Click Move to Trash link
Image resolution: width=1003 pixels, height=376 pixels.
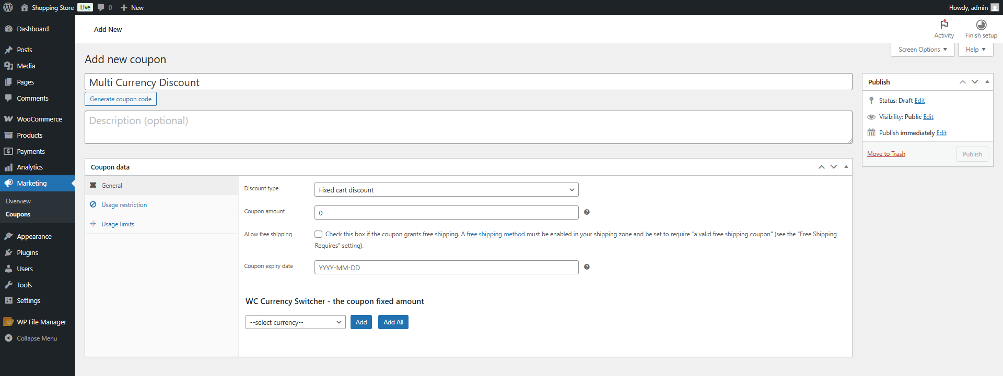pyautogui.click(x=886, y=154)
